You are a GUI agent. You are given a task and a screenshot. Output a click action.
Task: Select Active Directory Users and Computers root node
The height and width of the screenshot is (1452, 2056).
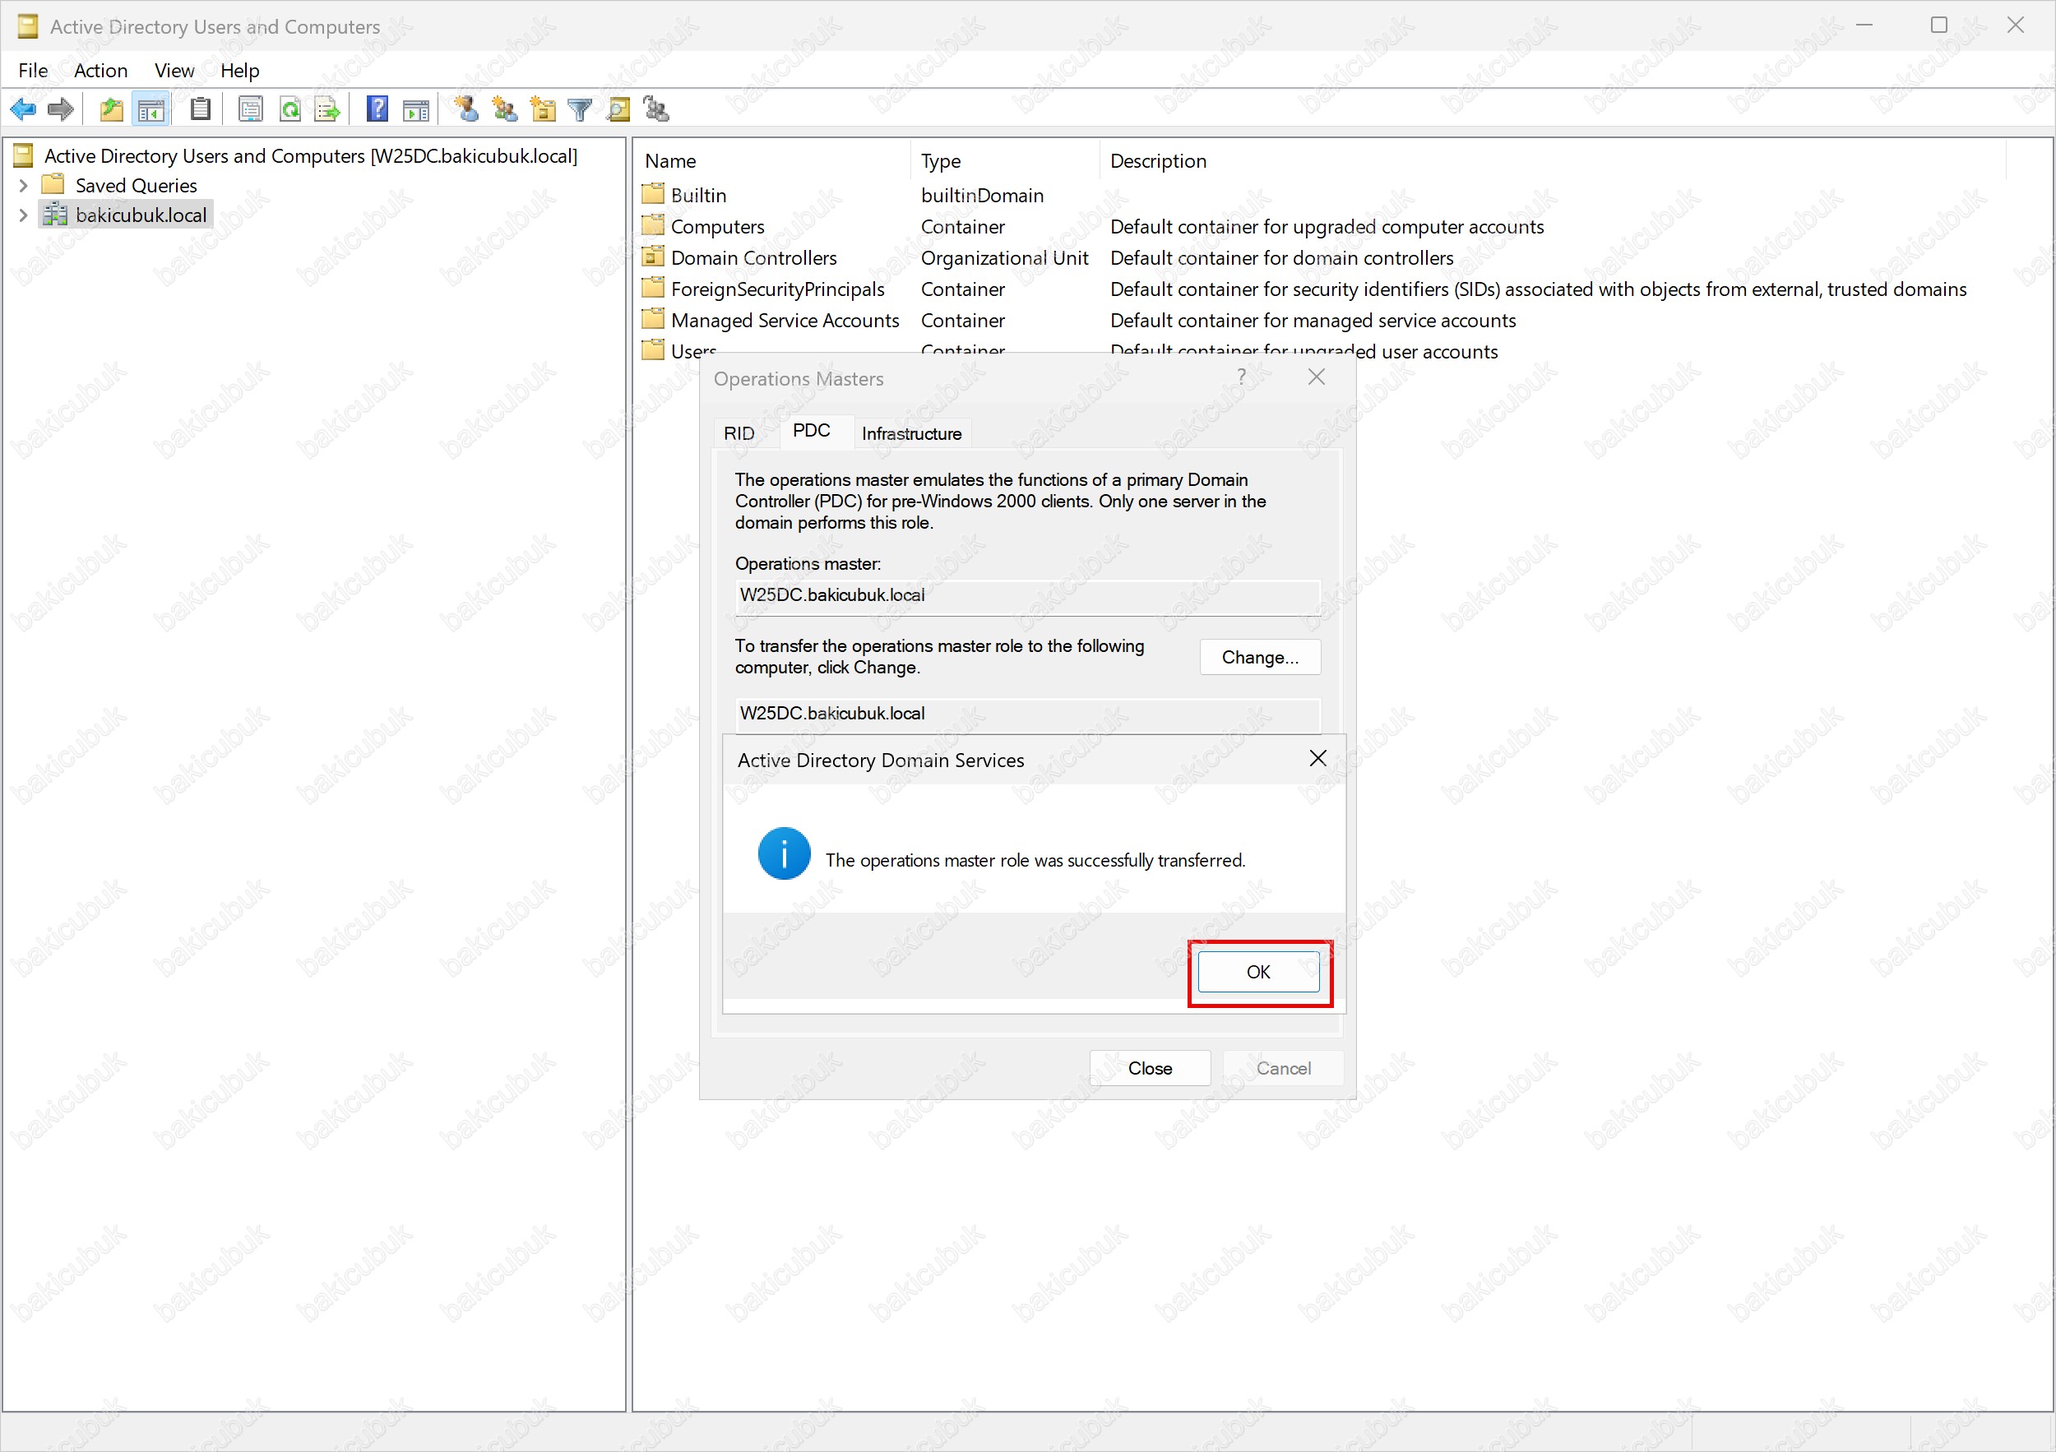(310, 155)
